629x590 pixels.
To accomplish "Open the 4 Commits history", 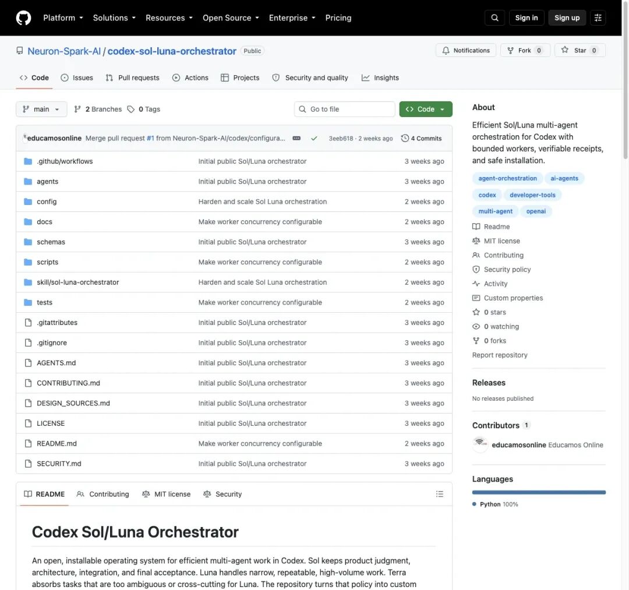I will pos(421,139).
